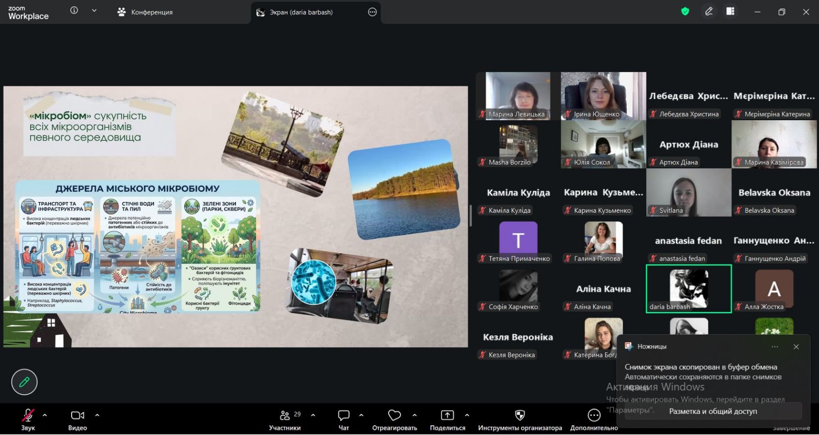This screenshot has width=819, height=435.
Task: Open the Чат chat panel
Action: (x=343, y=416)
